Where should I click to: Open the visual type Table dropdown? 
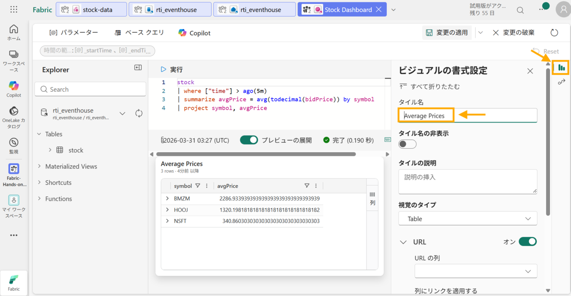coord(468,219)
